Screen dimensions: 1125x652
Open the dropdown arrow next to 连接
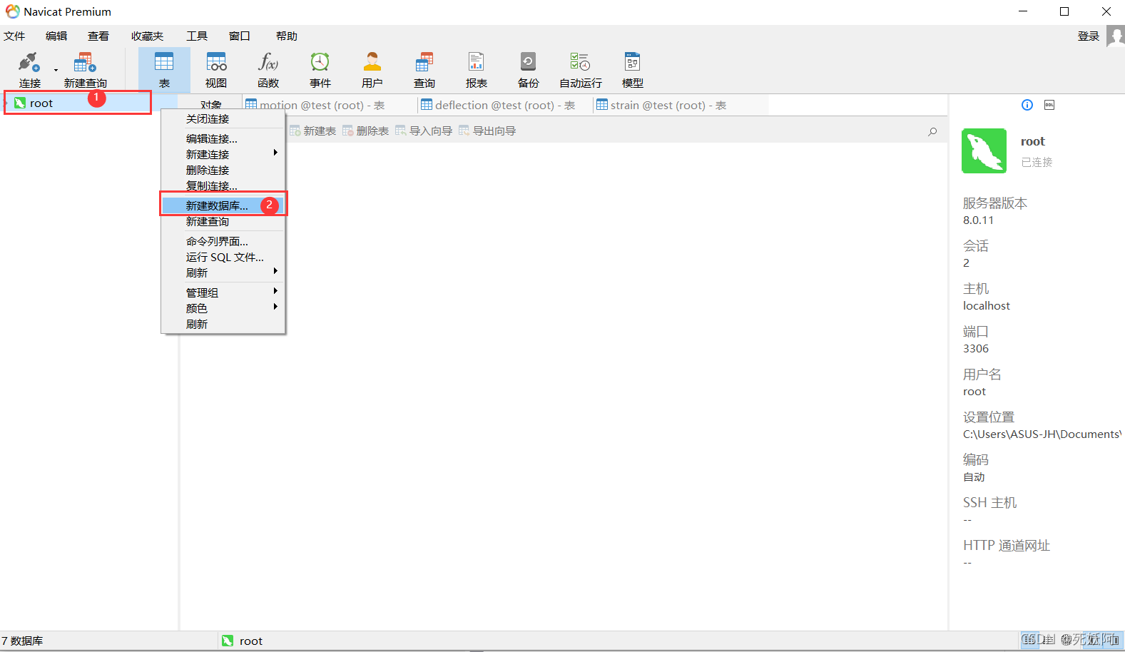click(56, 70)
